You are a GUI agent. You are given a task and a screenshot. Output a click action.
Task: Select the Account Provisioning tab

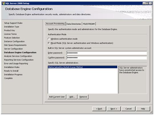tap(55, 24)
